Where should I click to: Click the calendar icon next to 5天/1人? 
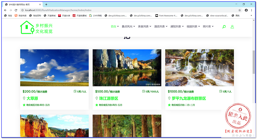tap(221, 91)
